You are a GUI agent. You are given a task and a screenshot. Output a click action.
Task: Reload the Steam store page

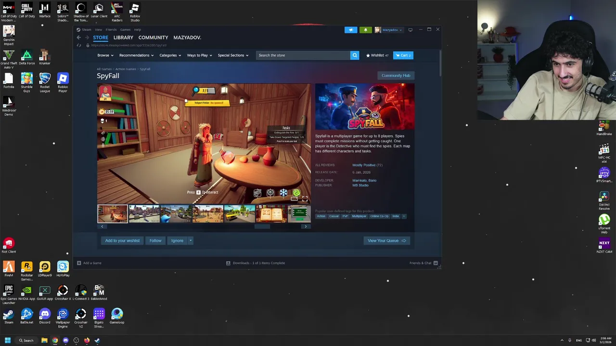tap(79, 45)
